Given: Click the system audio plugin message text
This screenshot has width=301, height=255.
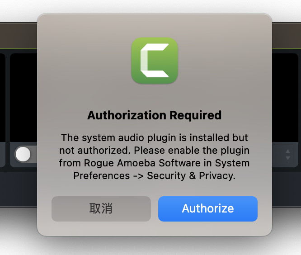Looking at the screenshot, I should (x=155, y=156).
